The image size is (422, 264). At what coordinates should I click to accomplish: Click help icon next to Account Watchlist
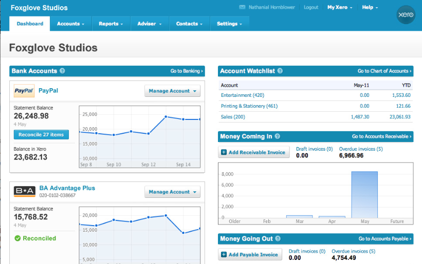280,71
